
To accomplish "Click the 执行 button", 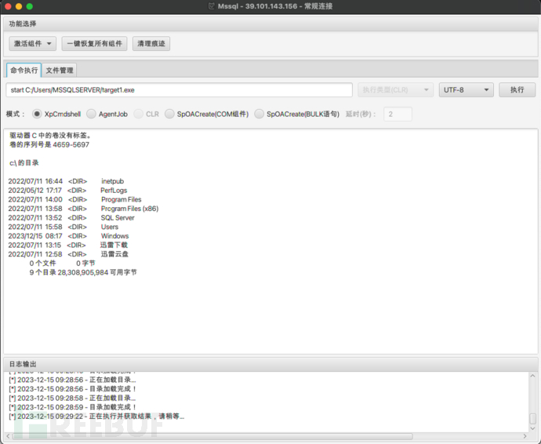I will click(517, 90).
